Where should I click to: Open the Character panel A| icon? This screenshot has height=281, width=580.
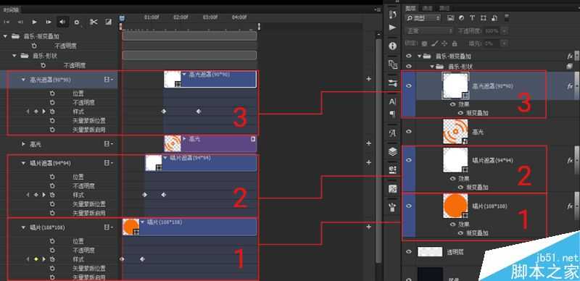tap(393, 101)
